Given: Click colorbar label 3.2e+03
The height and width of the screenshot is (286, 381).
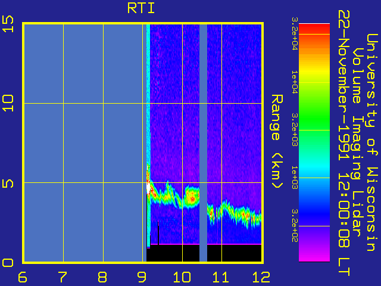Looking at the screenshot, I should tap(295, 130).
